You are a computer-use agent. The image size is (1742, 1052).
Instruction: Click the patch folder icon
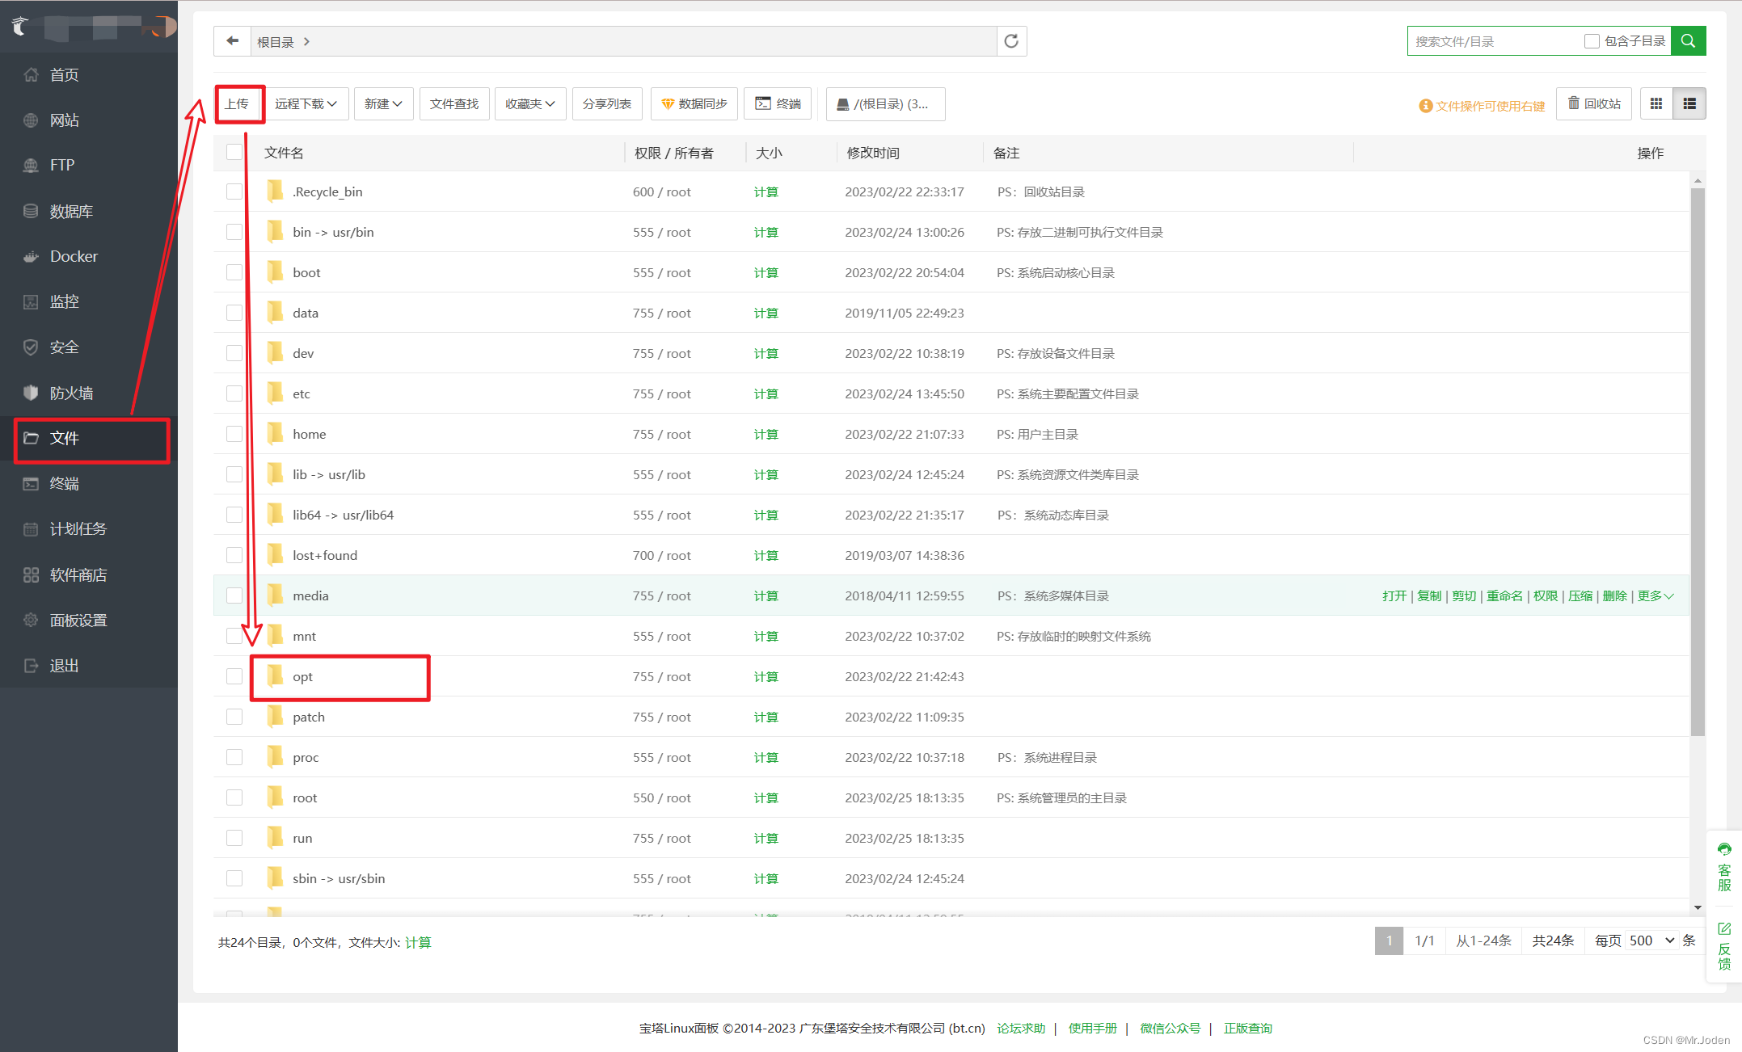click(x=275, y=716)
